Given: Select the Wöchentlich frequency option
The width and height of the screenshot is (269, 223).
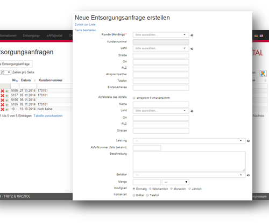Looking at the screenshot, I should click(x=150, y=189).
